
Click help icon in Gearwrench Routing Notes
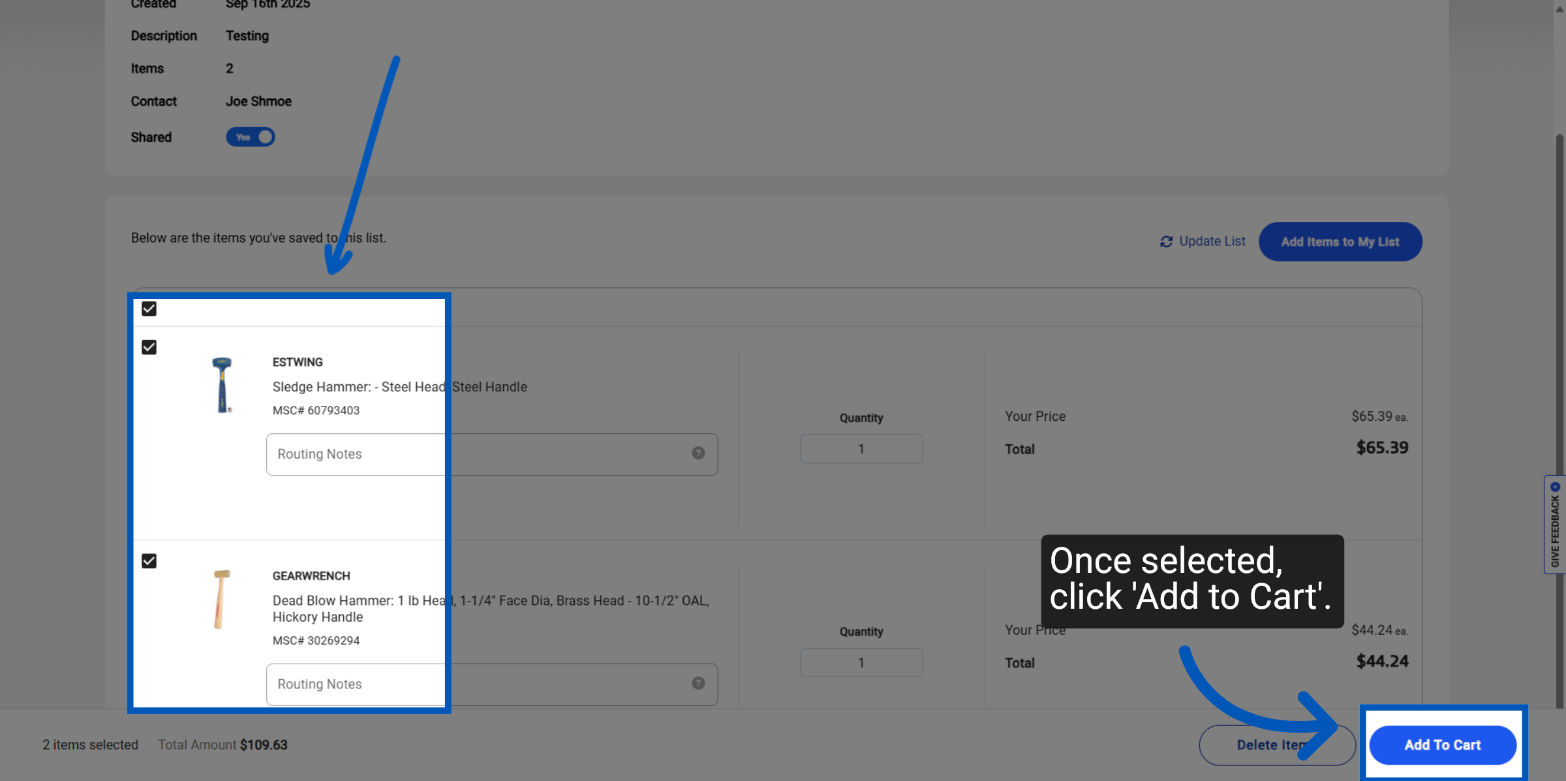tap(698, 683)
